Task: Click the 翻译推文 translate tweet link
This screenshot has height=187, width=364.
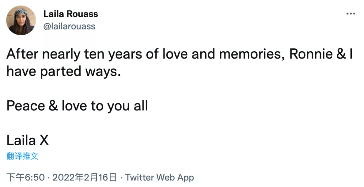Action: point(22,156)
